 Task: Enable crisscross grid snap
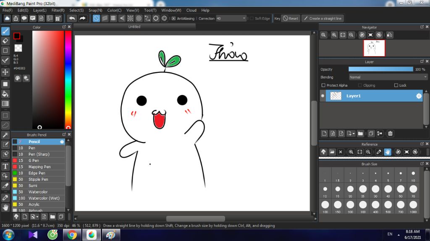pos(113,18)
